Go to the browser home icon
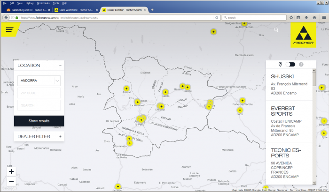Viewport: 329px width, 192px height. pos(314,18)
